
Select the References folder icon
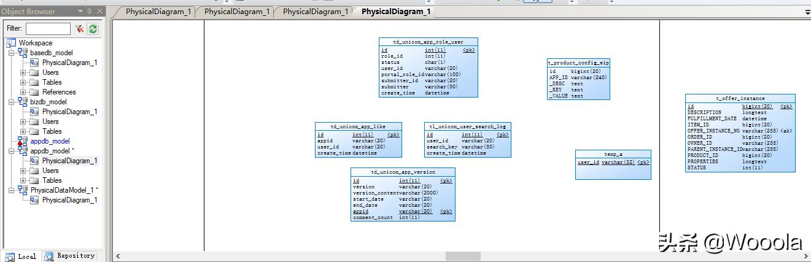point(34,92)
